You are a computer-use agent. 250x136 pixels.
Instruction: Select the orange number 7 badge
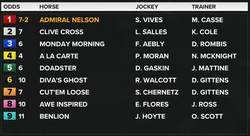pos(10,92)
